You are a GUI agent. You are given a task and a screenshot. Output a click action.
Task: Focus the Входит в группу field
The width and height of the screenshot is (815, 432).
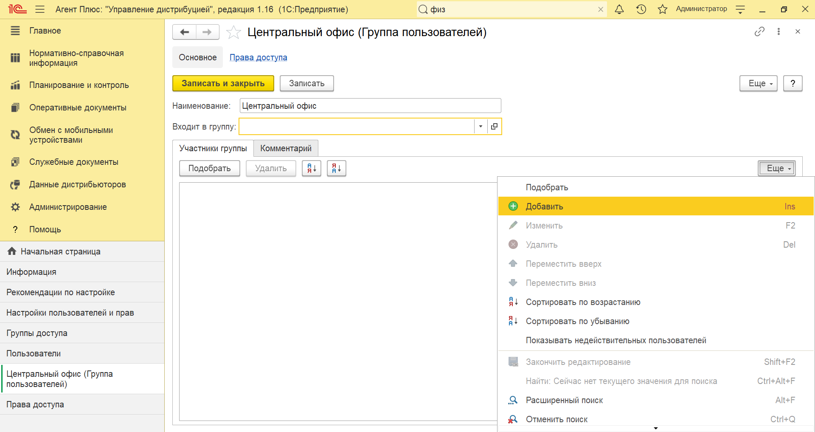pyautogui.click(x=357, y=126)
